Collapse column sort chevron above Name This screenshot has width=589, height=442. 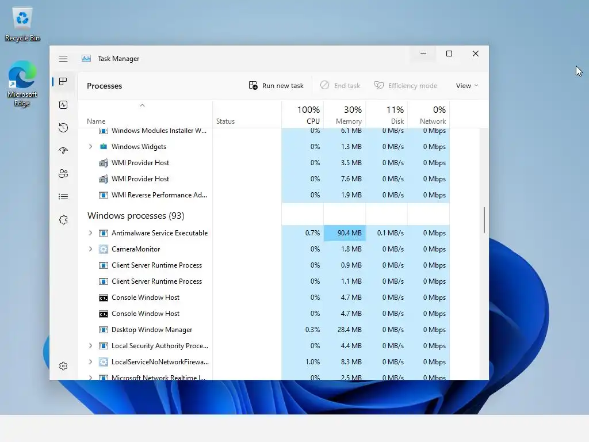pyautogui.click(x=143, y=106)
